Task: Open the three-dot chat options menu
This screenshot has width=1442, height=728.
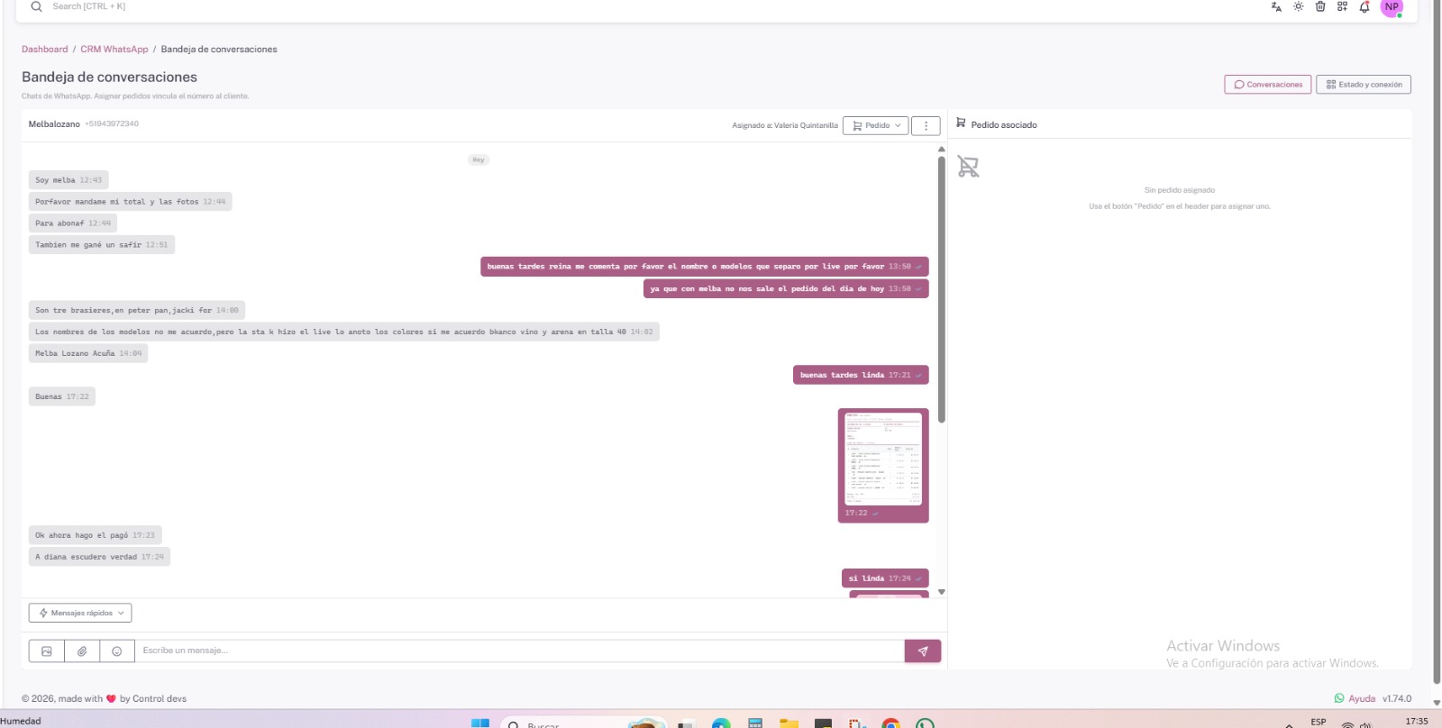Action: click(x=926, y=126)
